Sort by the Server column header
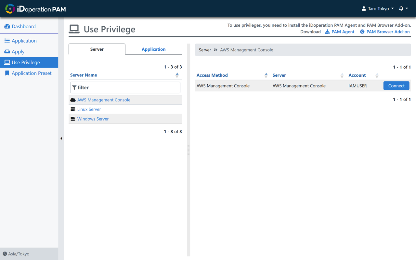The width and height of the screenshot is (416, 260). pyautogui.click(x=279, y=75)
